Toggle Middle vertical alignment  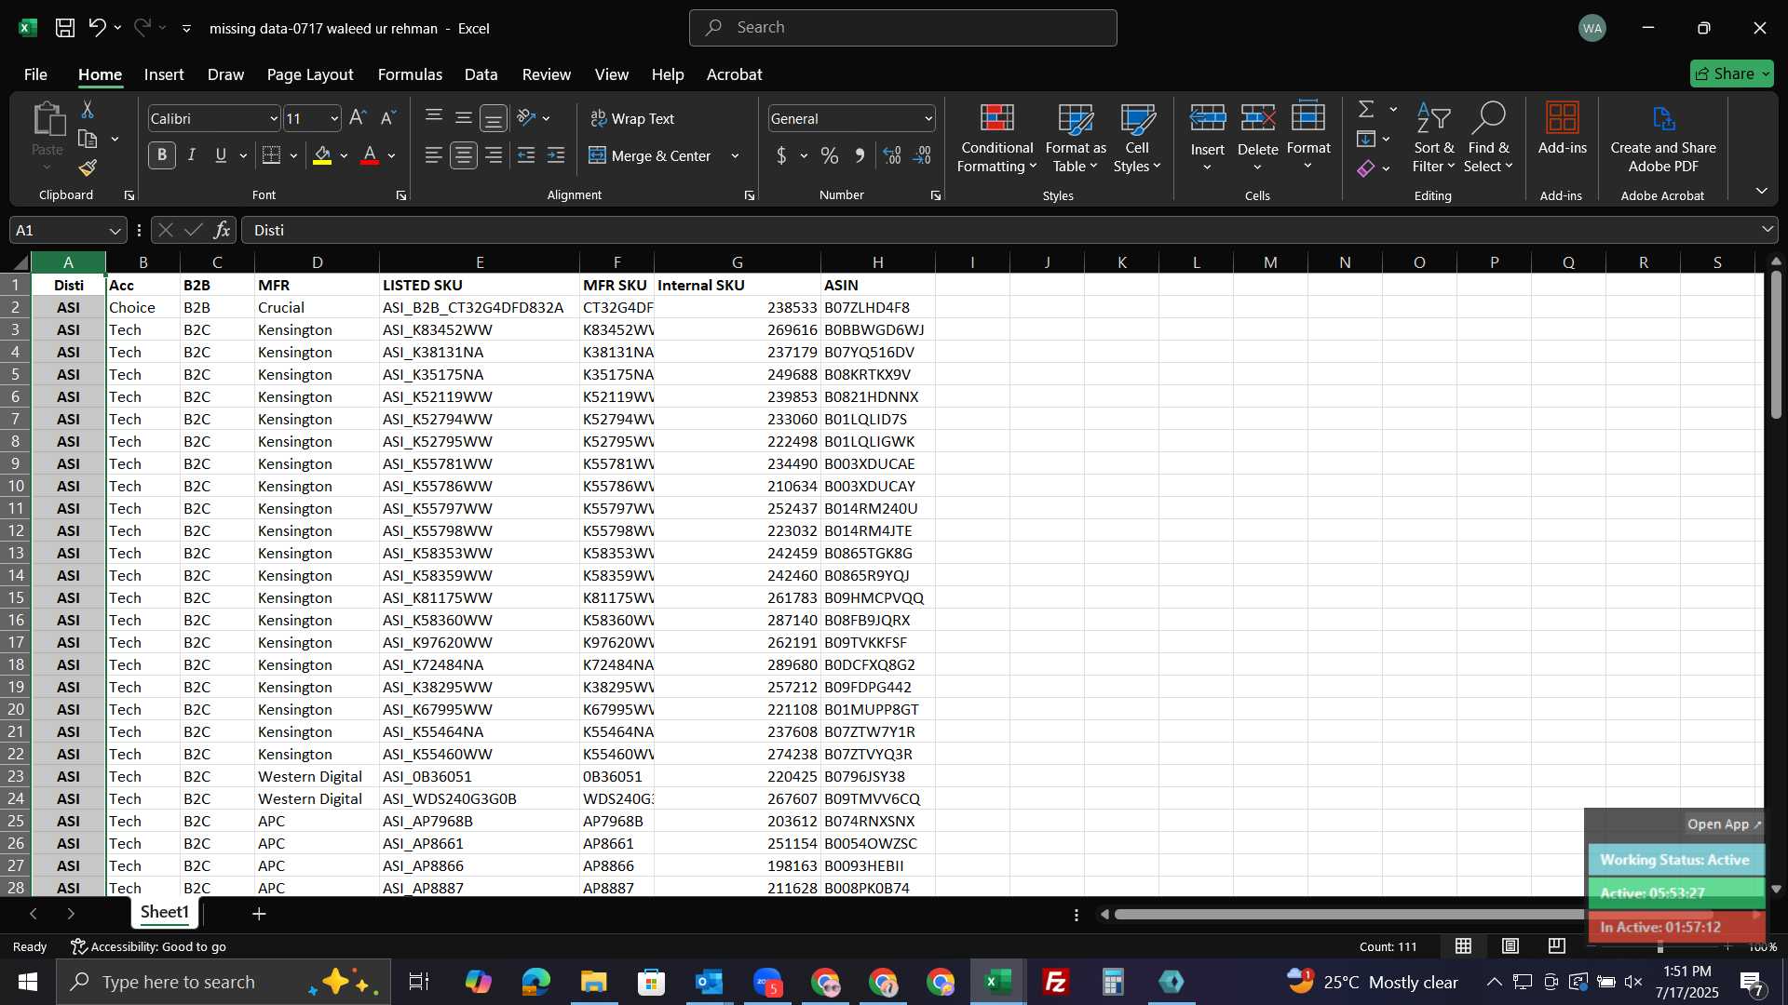coord(464,117)
